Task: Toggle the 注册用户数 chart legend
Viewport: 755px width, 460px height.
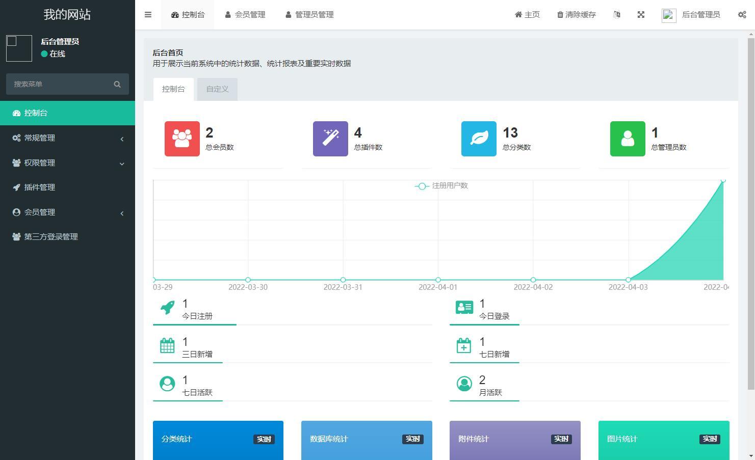Action: coord(441,186)
